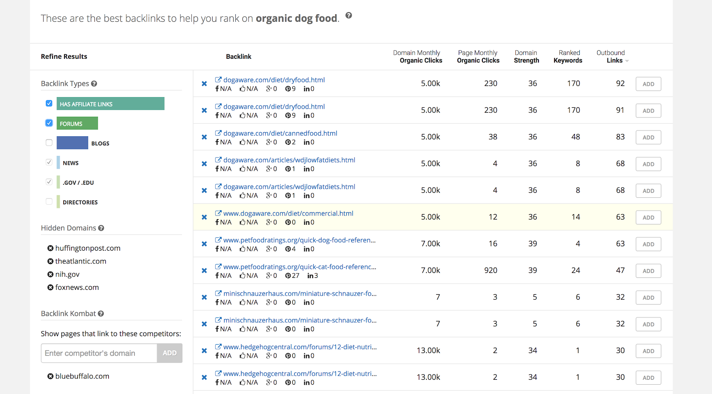Click the green Forums bar
Viewport: 712px width, 394px height.
pos(77,123)
